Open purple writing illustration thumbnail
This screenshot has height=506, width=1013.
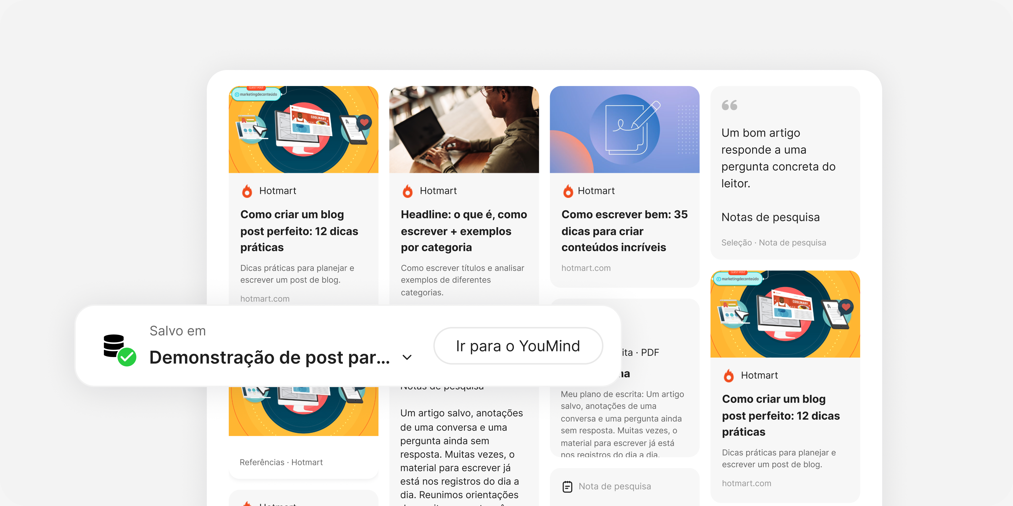click(624, 129)
